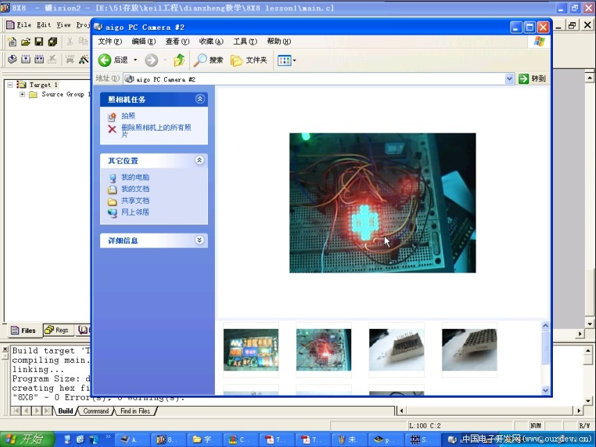Switch to Regs tab in Keil project pane
The image size is (596, 447).
tap(57, 330)
